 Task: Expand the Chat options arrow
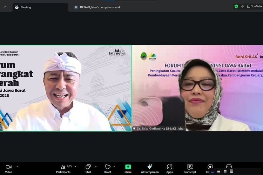[x=96, y=167]
